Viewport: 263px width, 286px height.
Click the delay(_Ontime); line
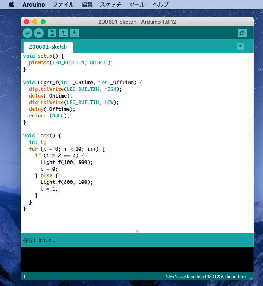pos(51,96)
